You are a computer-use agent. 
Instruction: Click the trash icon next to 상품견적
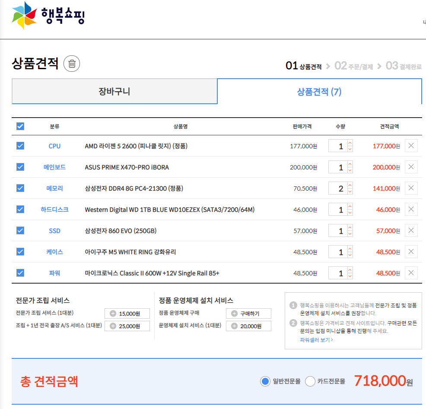click(x=72, y=64)
